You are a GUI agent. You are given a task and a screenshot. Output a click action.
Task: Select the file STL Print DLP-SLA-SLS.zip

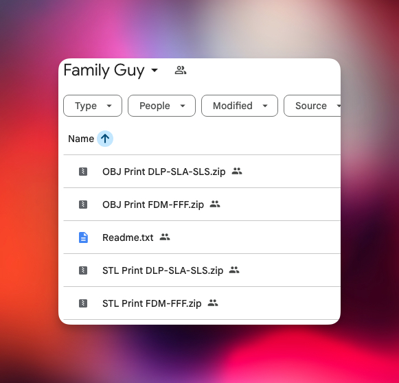(x=163, y=270)
